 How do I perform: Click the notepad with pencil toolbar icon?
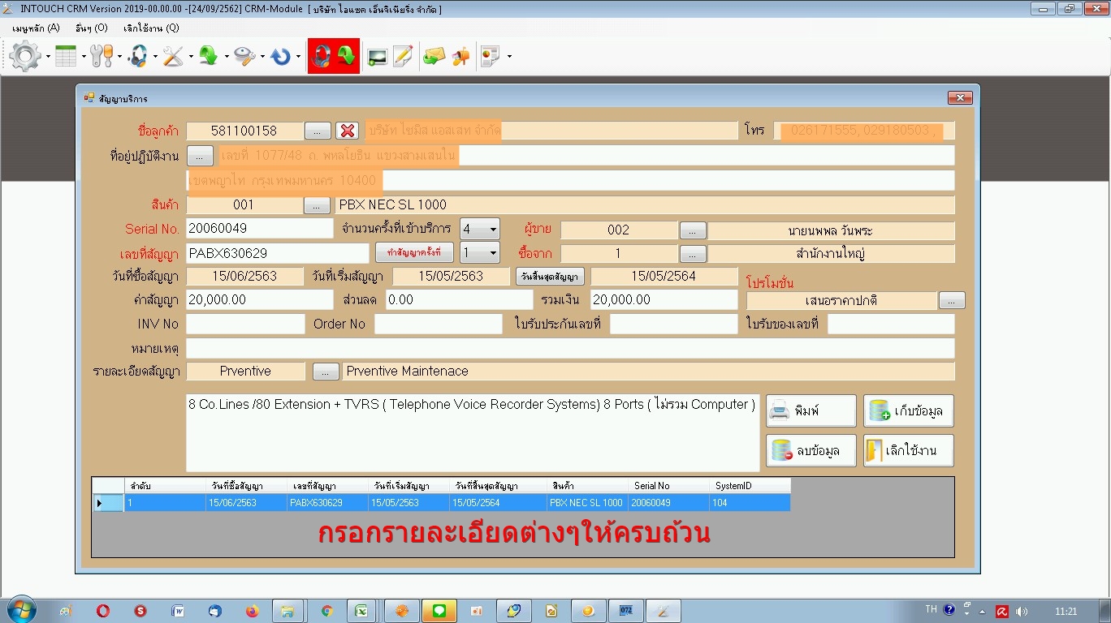pyautogui.click(x=403, y=56)
